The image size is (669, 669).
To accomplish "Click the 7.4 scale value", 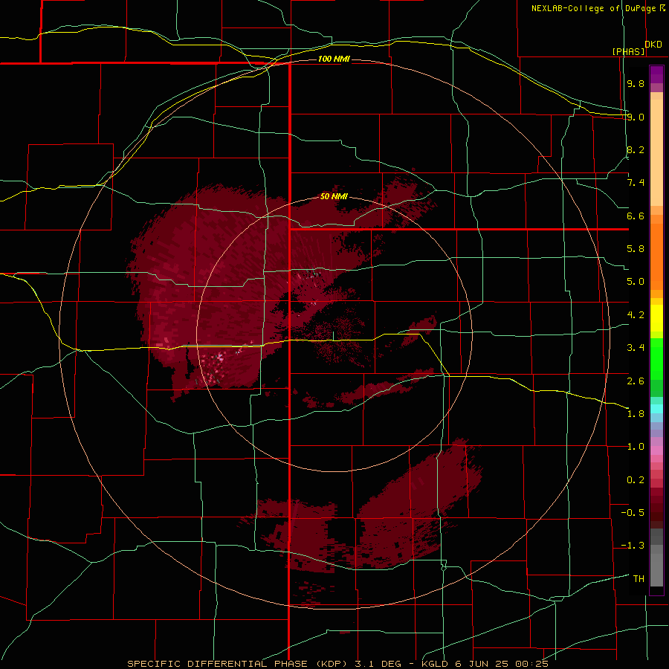I will click(636, 183).
